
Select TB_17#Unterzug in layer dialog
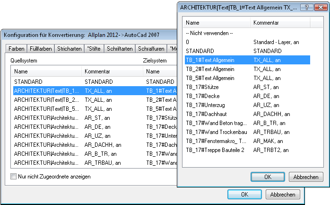click(248, 105)
